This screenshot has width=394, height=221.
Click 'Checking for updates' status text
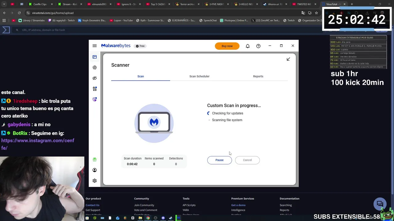[x=227, y=113]
